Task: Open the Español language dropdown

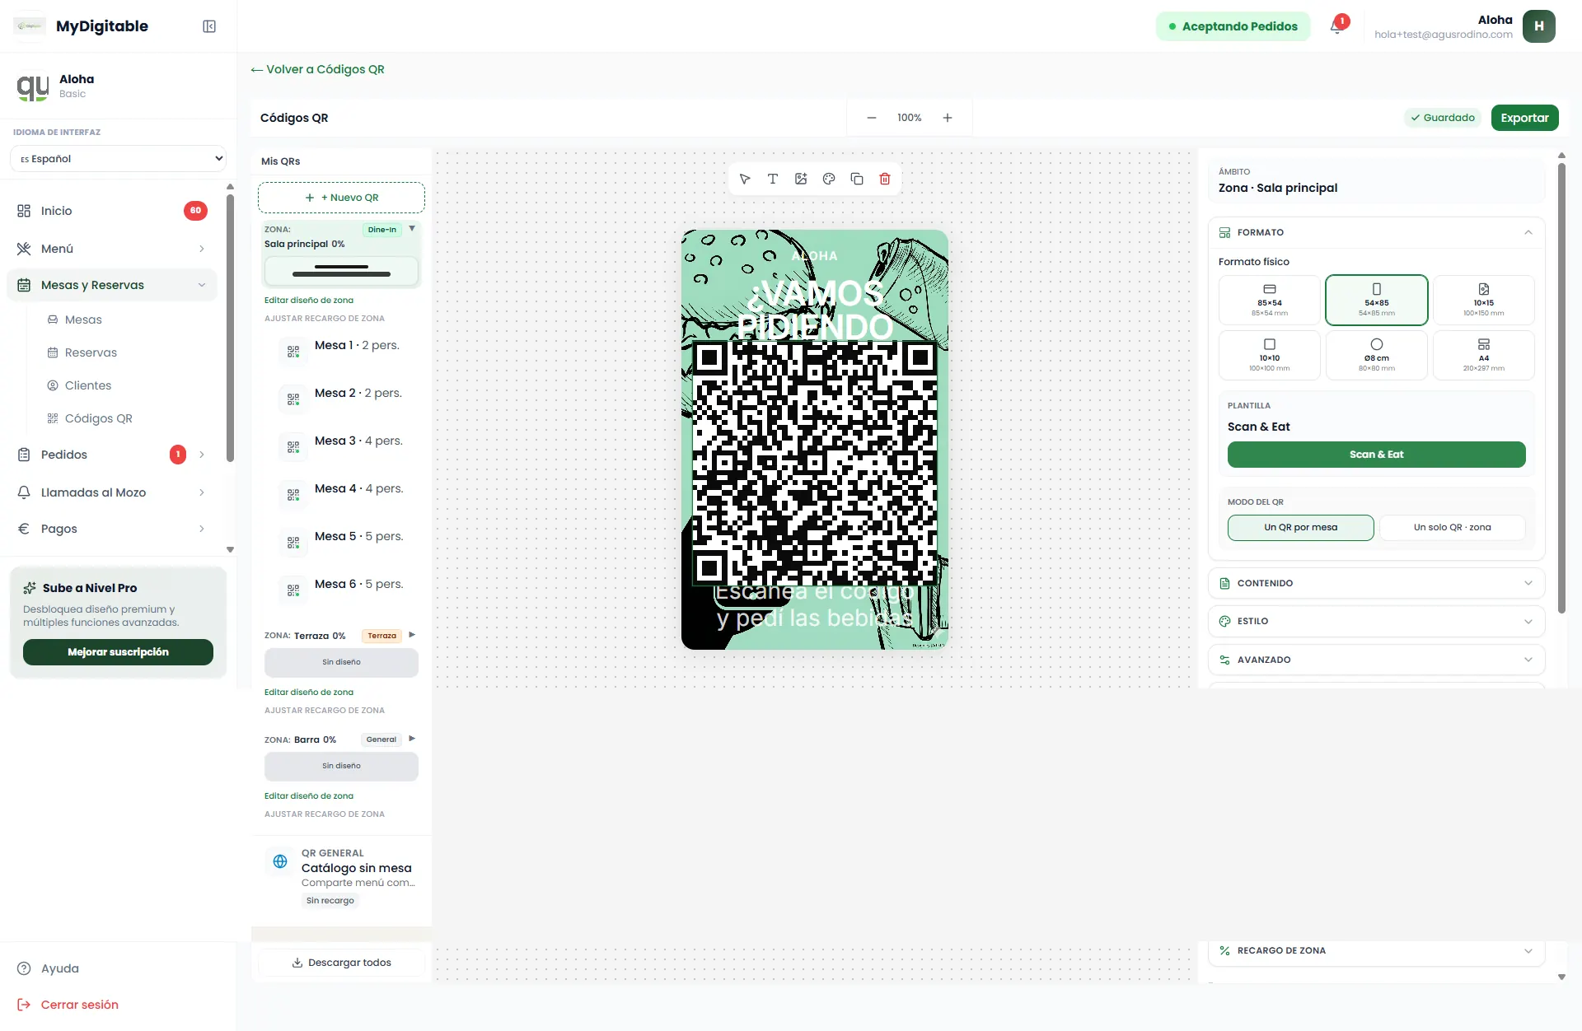Action: (119, 159)
